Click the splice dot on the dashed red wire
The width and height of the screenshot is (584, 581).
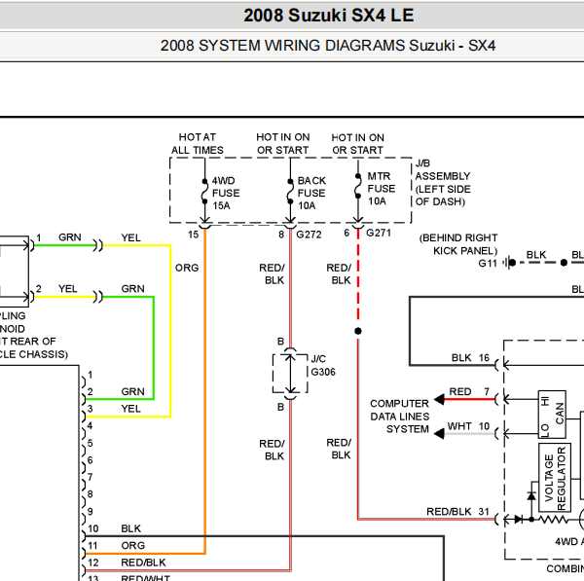(358, 331)
